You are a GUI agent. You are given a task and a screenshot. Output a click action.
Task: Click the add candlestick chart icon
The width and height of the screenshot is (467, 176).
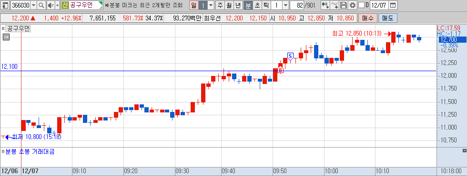tap(325, 5)
